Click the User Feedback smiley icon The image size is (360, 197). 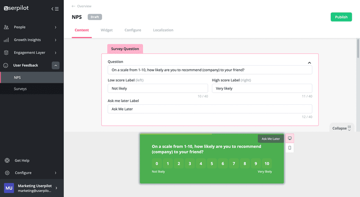pos(6,65)
